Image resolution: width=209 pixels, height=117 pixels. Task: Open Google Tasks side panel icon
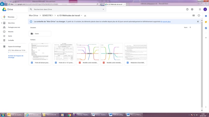click(206, 28)
